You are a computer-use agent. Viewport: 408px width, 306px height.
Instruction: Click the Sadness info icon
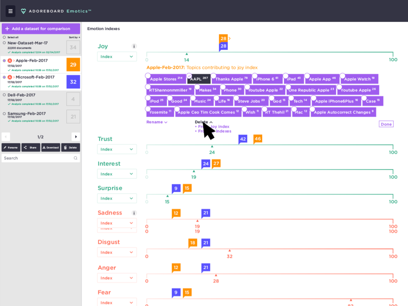[134, 213]
